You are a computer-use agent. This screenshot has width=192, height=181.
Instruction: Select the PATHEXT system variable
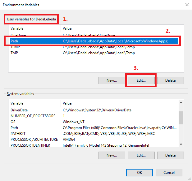point(18,134)
